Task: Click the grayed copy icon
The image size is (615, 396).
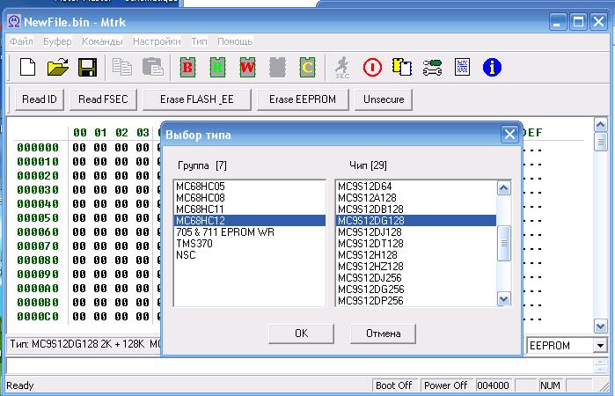Action: tap(122, 67)
